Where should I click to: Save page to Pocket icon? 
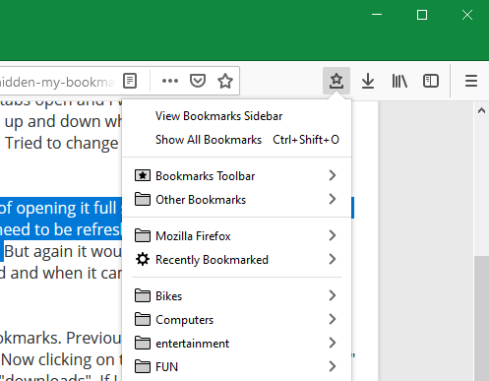(x=198, y=81)
